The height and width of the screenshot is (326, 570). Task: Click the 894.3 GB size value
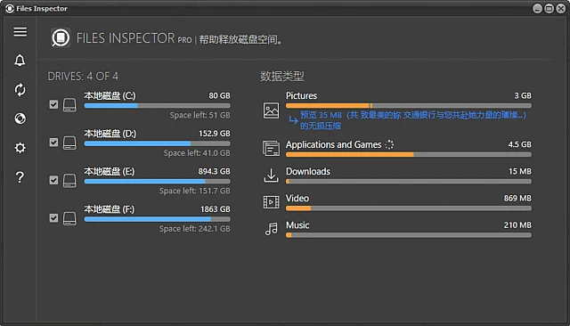point(214,171)
